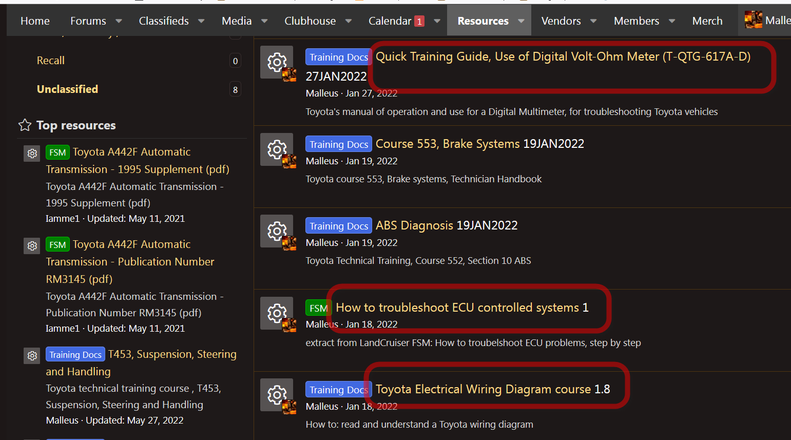
Task: Select the Unclassified category
Action: [x=67, y=89]
